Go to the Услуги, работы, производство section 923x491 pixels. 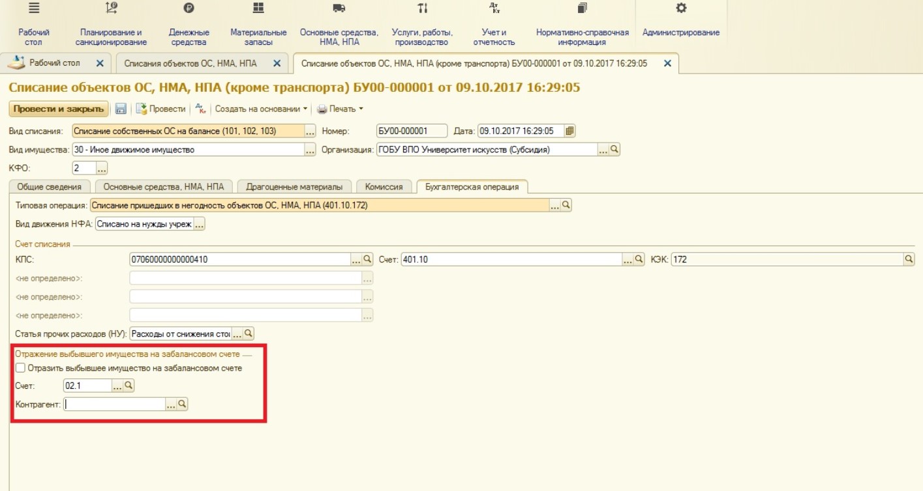pyautogui.click(x=422, y=24)
